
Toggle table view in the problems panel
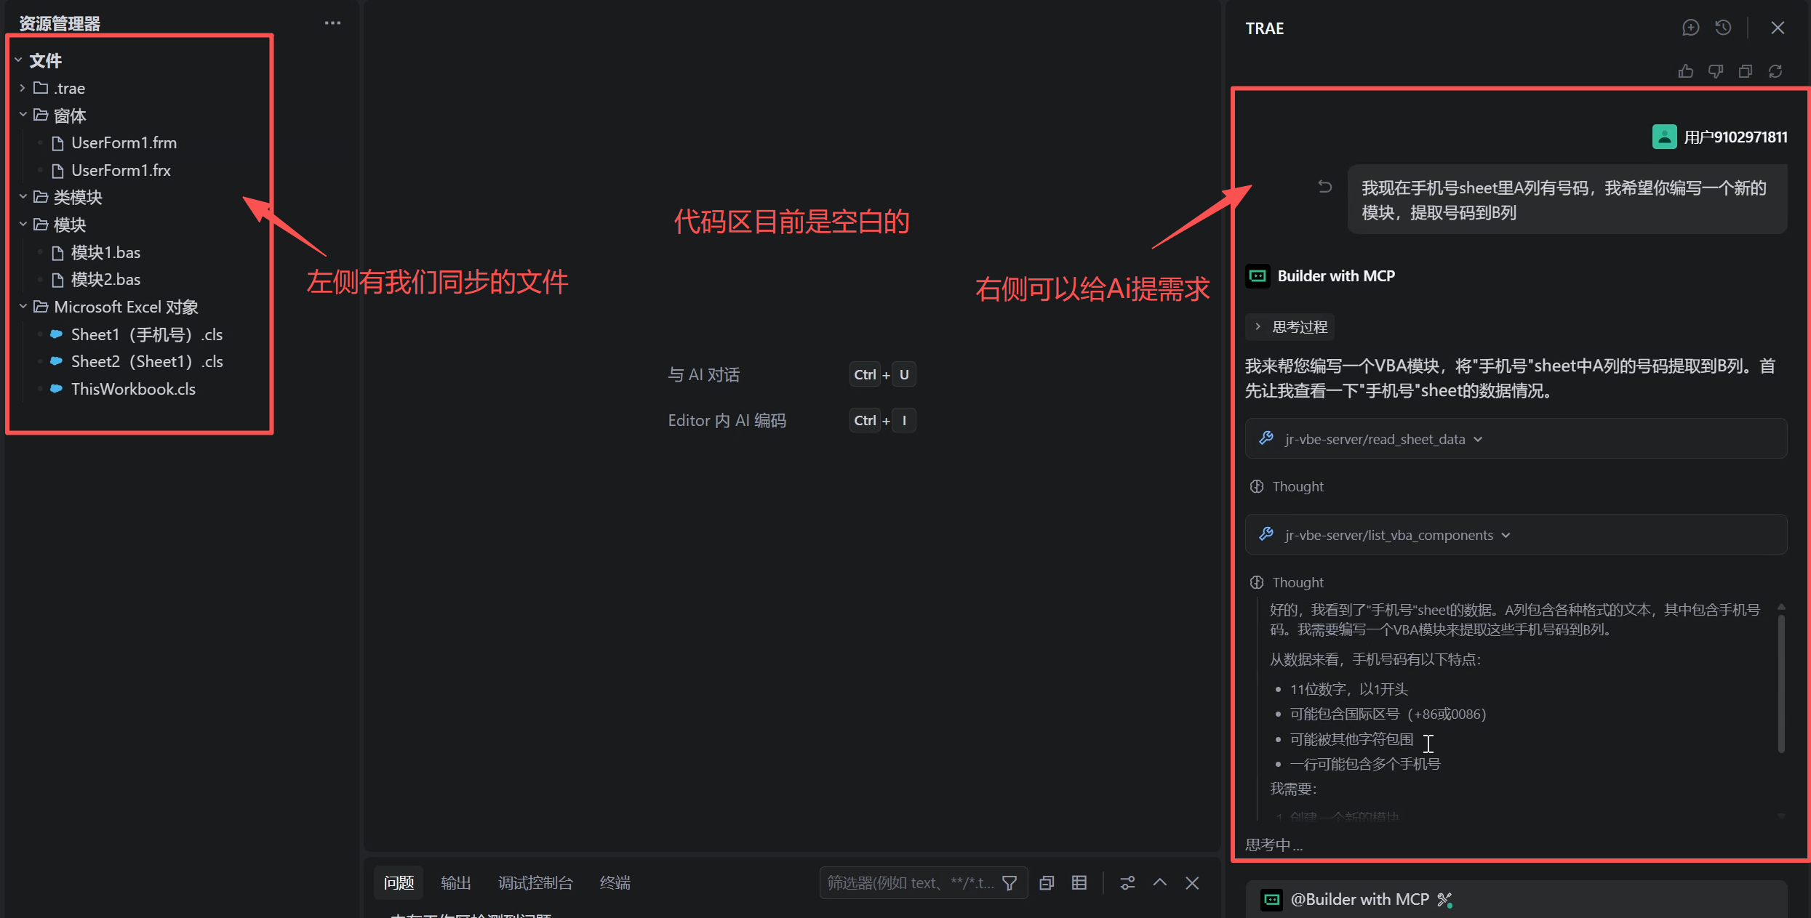tap(1079, 883)
